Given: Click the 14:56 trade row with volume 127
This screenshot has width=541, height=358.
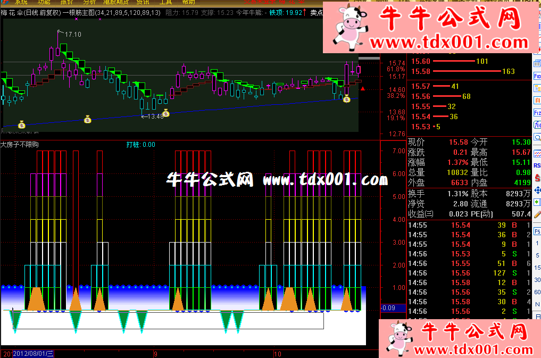Looking at the screenshot, I should coord(468,273).
